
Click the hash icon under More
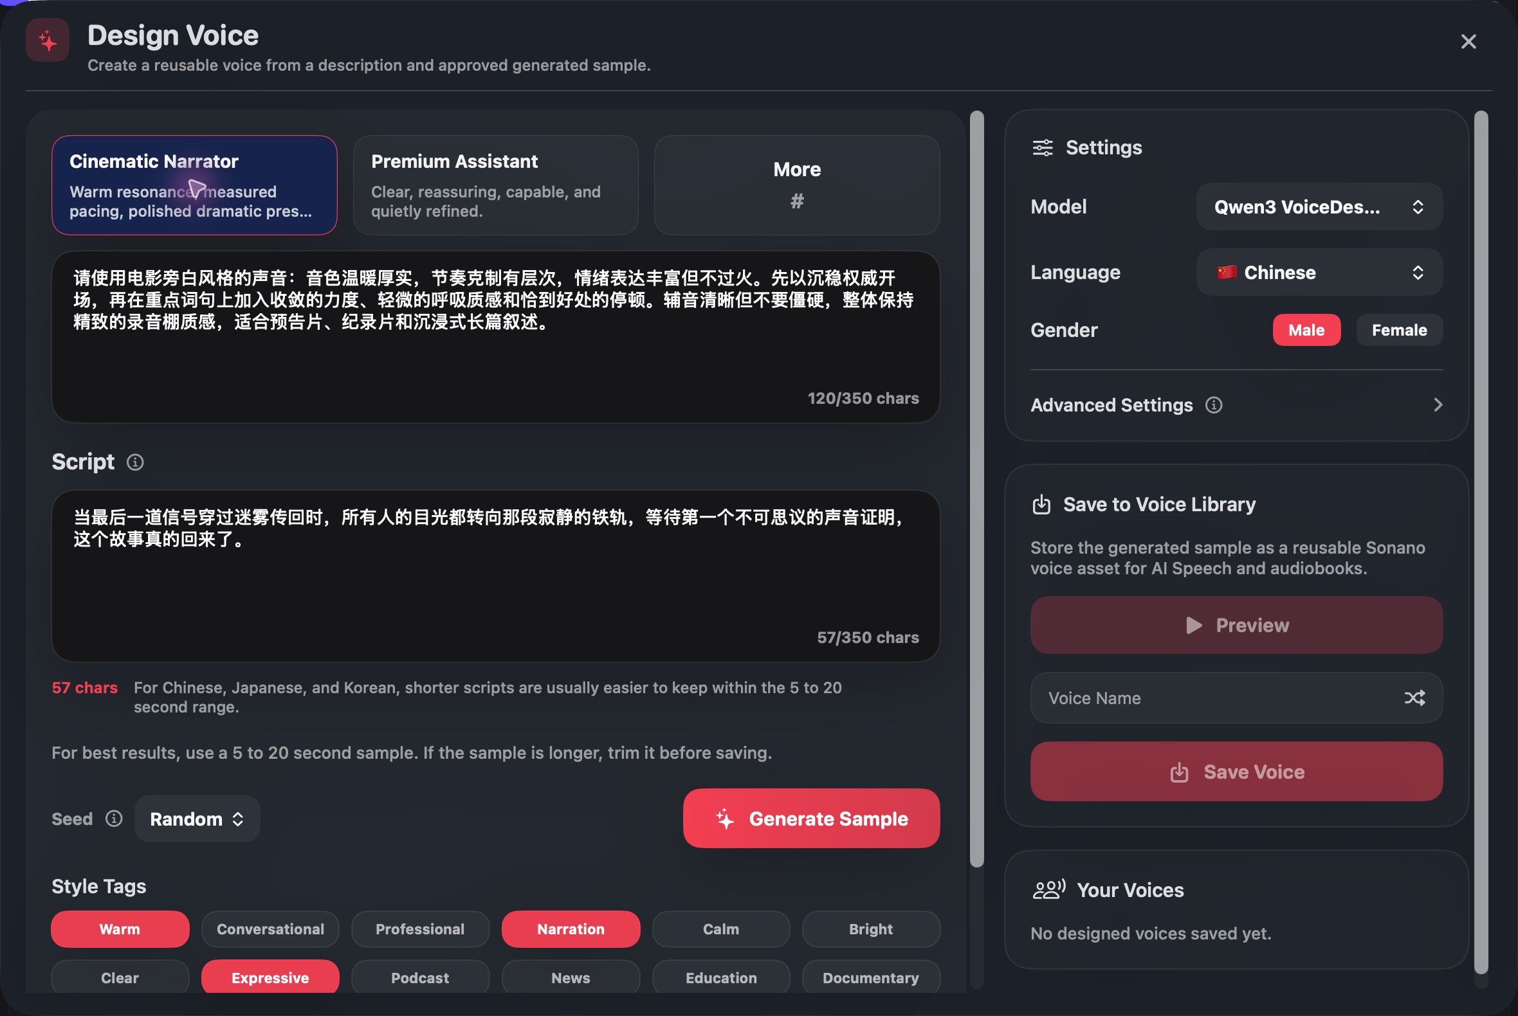pos(796,201)
